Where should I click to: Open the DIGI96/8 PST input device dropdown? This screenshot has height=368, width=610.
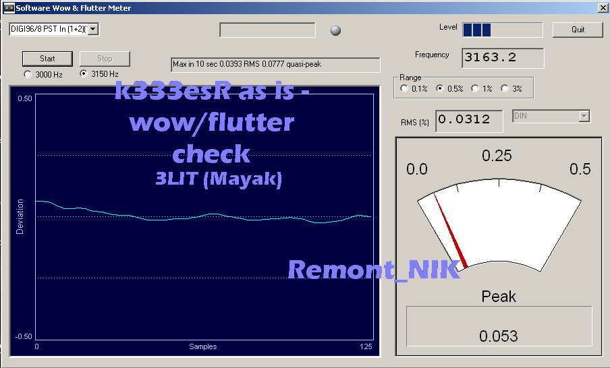(94, 29)
